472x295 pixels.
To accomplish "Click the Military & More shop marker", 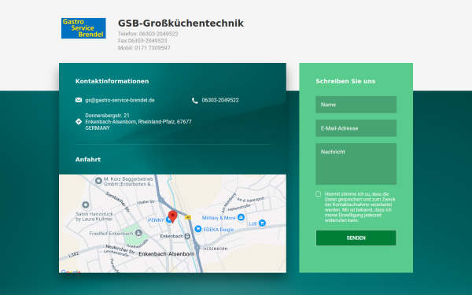I will 241,217.
